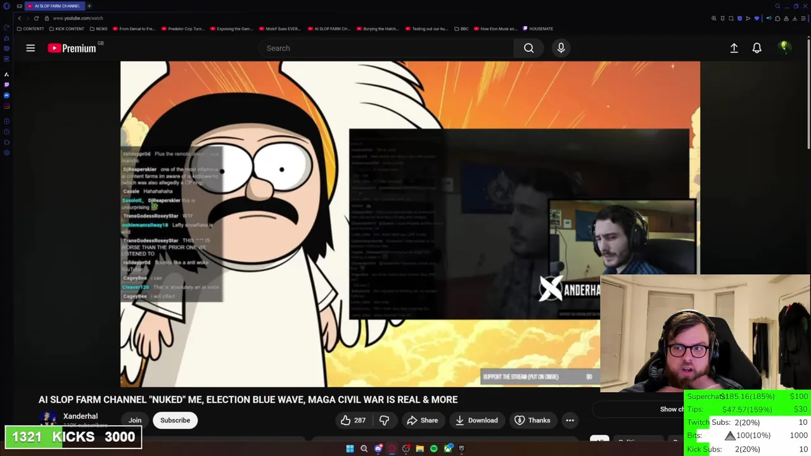Open the KICK CONTENT bookmarks folder
This screenshot has width=811, height=456.
[67, 28]
